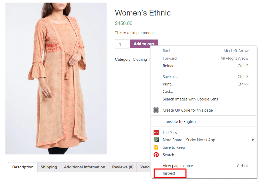271x180 pixels.
Task: Click the QR code icon next to Create QR Code
Action: pos(156,110)
